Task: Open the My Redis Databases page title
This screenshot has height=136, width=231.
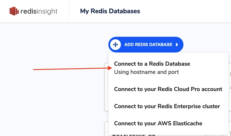Action: [x=110, y=11]
